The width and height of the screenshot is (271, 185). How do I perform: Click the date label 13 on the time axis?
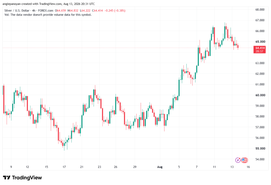232,167
